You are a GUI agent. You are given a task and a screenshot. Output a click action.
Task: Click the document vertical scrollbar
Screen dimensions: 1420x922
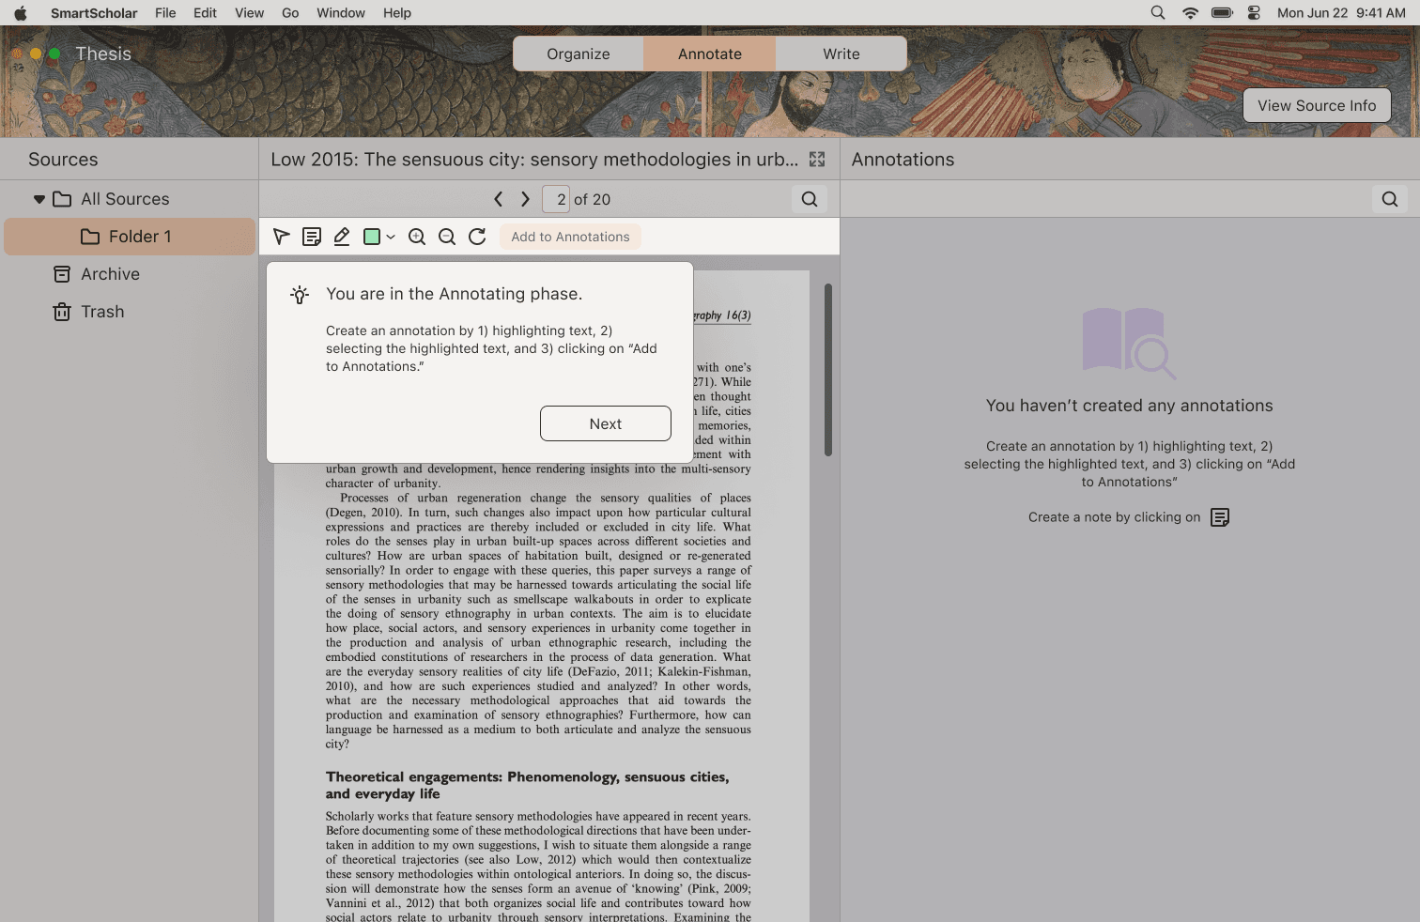pyautogui.click(x=828, y=370)
